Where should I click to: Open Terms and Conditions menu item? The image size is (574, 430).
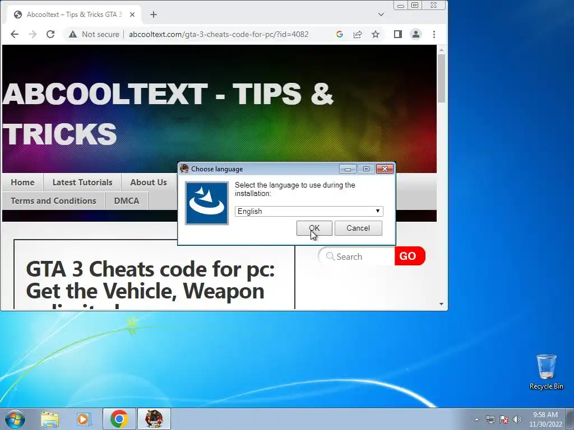tap(53, 201)
